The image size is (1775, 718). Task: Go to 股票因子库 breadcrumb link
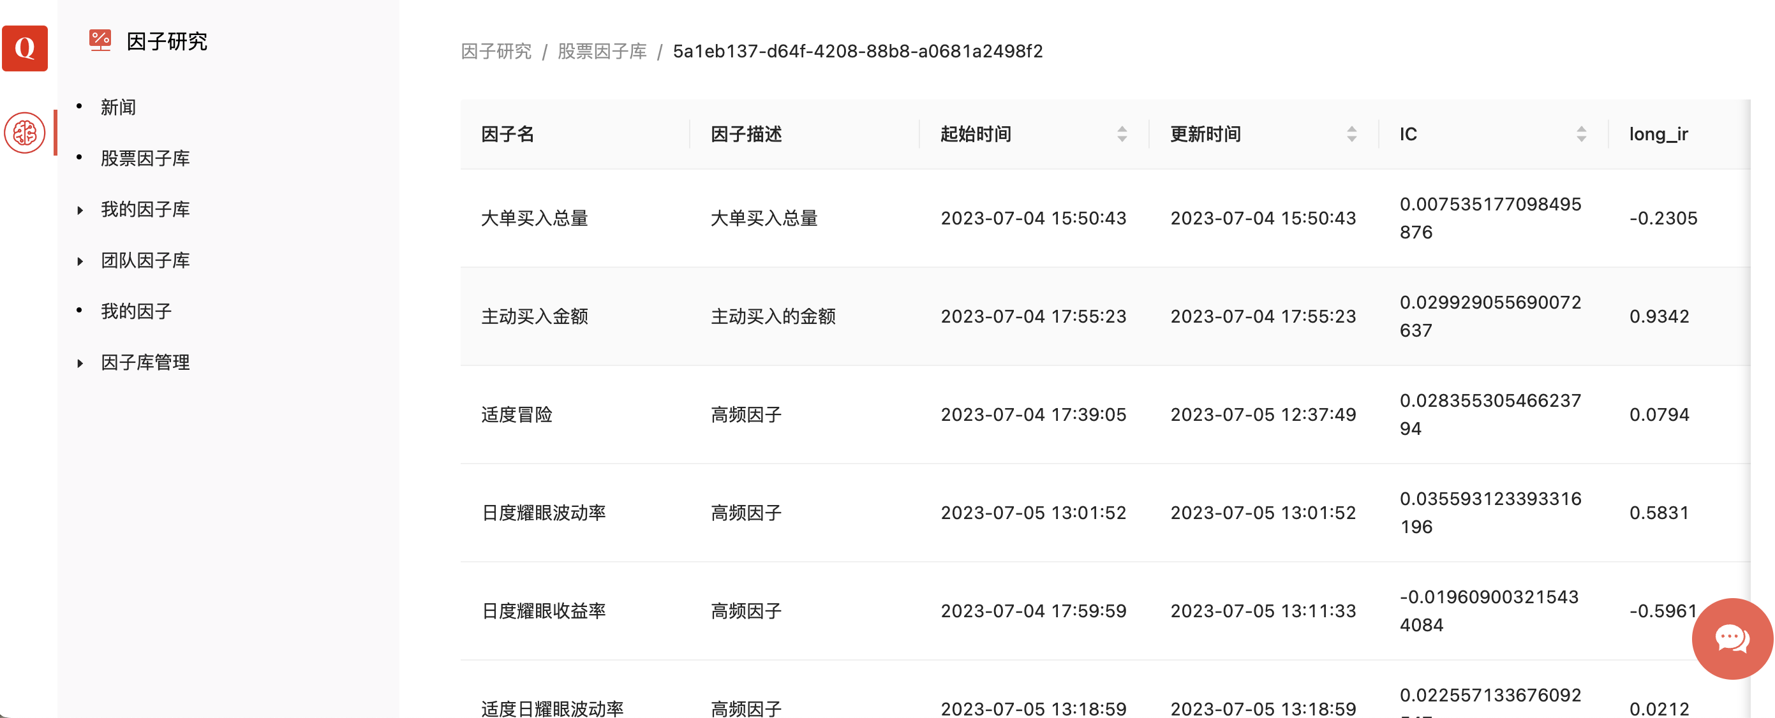coord(602,52)
